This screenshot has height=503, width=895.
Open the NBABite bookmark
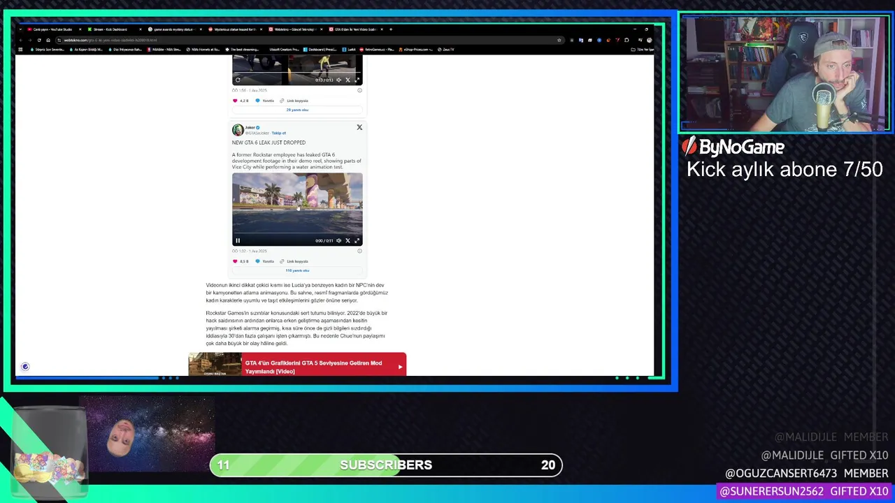(164, 50)
